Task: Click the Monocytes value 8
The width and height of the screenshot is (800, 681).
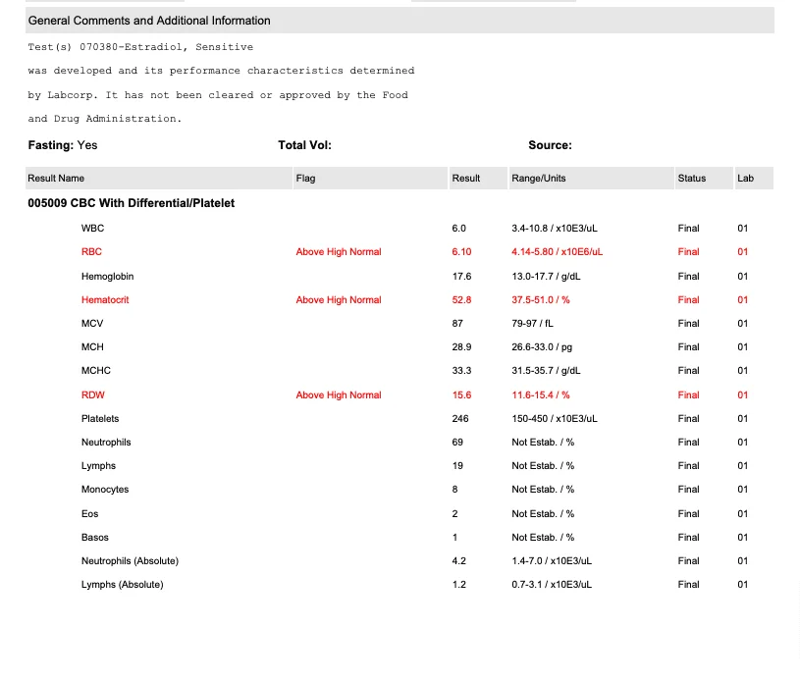Action: click(x=455, y=490)
